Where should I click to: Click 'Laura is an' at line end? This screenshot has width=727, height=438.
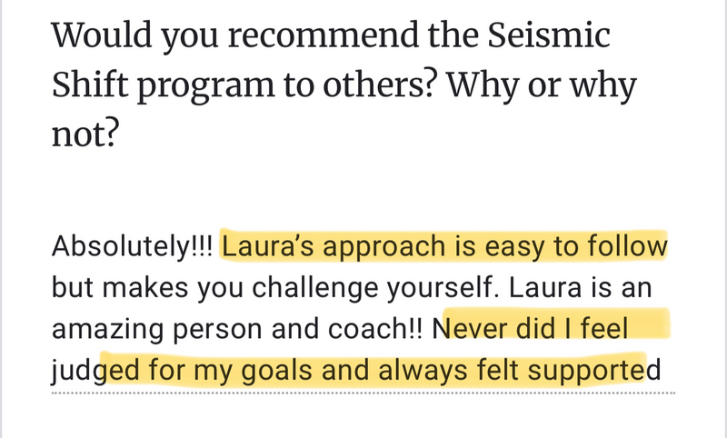(x=580, y=287)
